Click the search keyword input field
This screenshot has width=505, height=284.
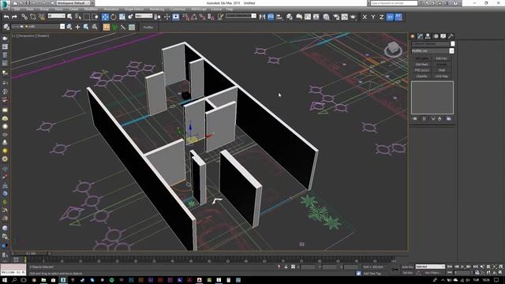[394, 3]
